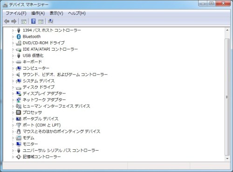Click the 記憶域コントローラー icon
Image resolution: width=233 pixels, height=172 pixels.
(19, 157)
